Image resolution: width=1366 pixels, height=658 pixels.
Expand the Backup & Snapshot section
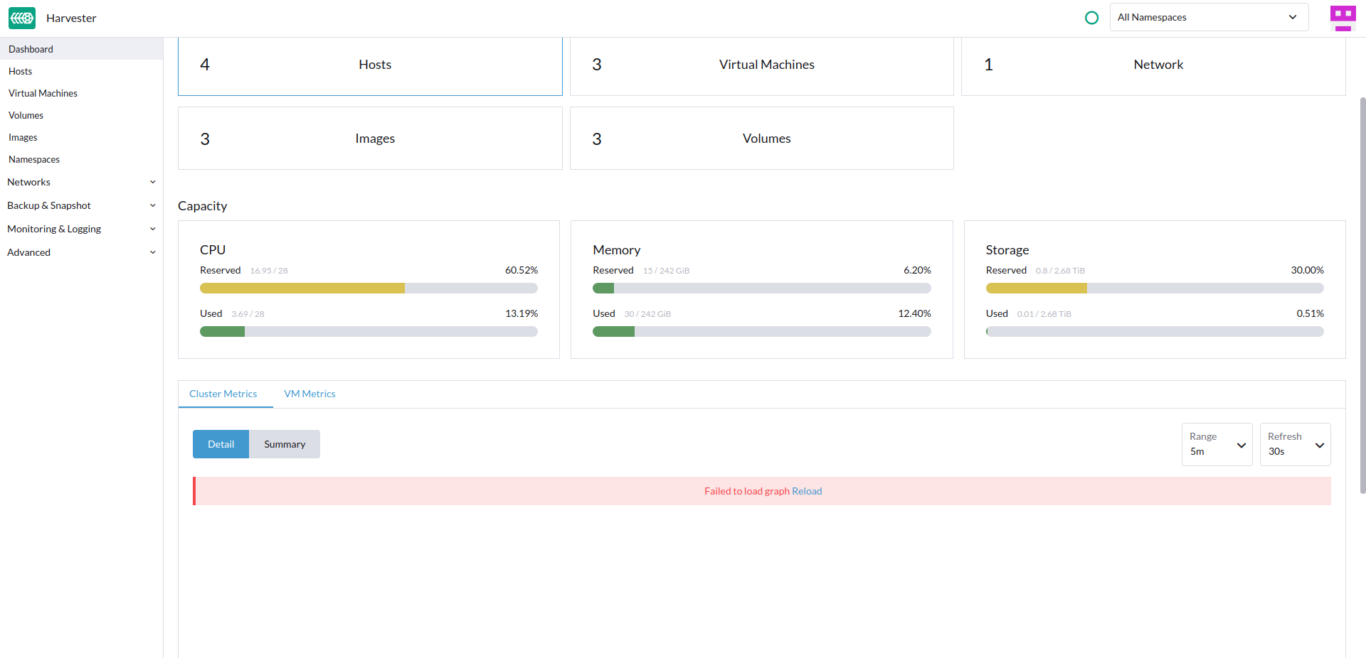[81, 205]
